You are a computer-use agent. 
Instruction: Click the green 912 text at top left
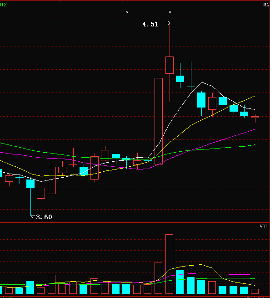(3, 5)
